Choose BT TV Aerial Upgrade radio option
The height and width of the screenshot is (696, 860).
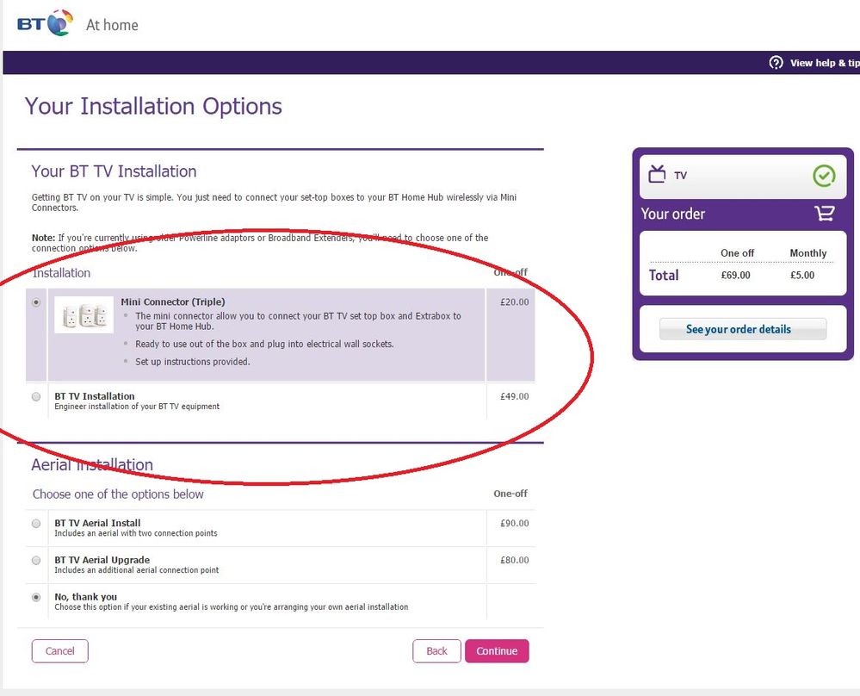[x=36, y=560]
